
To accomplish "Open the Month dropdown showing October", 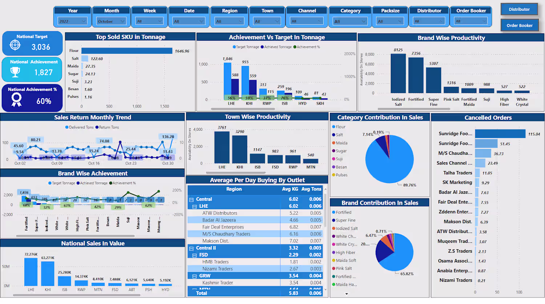I will click(x=112, y=21).
